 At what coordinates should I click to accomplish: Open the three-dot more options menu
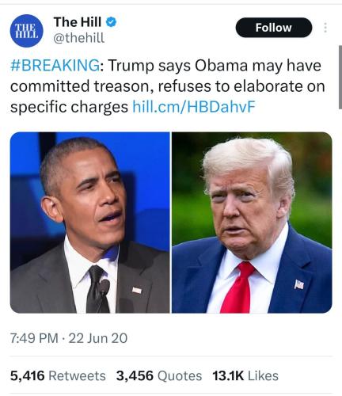(325, 28)
